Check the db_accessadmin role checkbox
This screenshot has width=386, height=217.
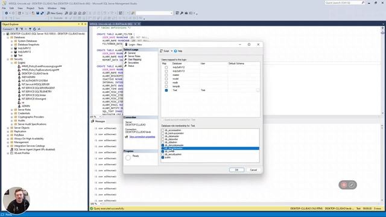coord(163,130)
